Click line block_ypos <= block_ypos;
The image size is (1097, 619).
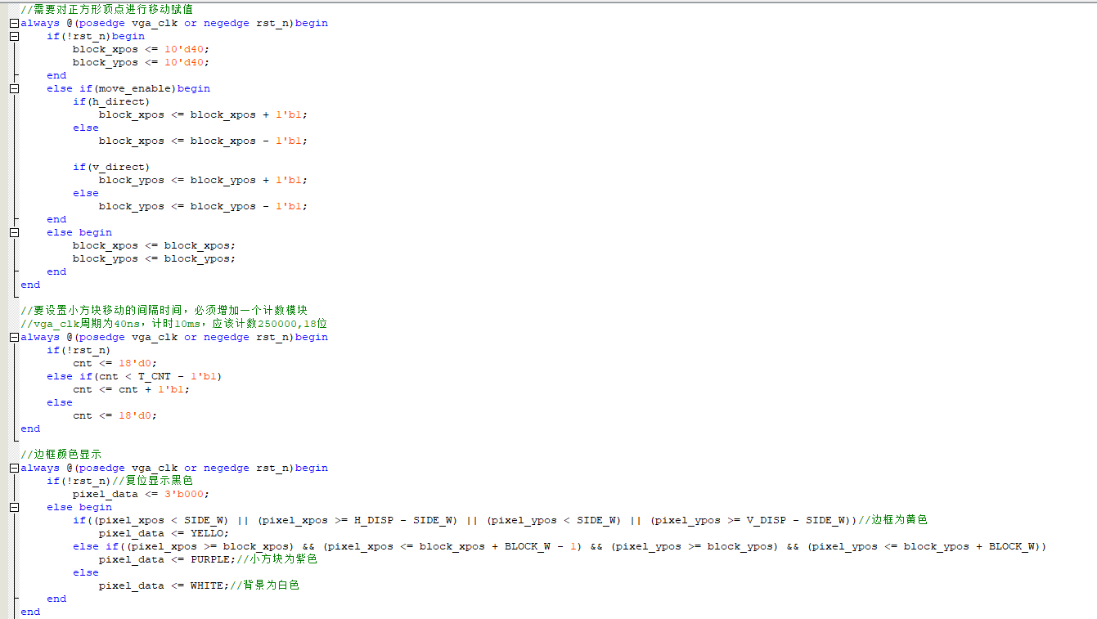[154, 258]
